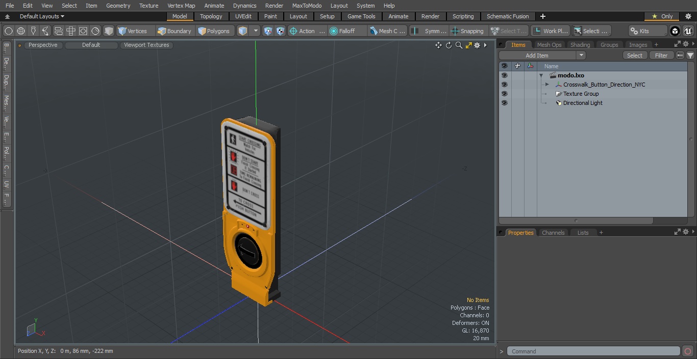
Task: Switch to the Channels tab
Action: click(553, 233)
